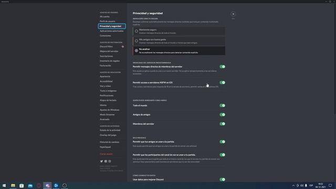Toggle 'Miembros del servidor' switch
Screen dimensions: 336x189
[x=222, y=124]
